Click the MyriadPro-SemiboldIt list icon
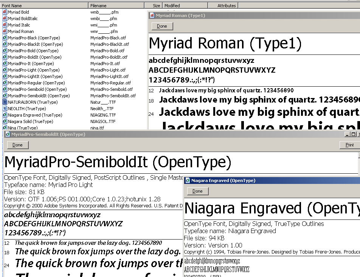This screenshot has height=277, width=360. click(x=5, y=95)
